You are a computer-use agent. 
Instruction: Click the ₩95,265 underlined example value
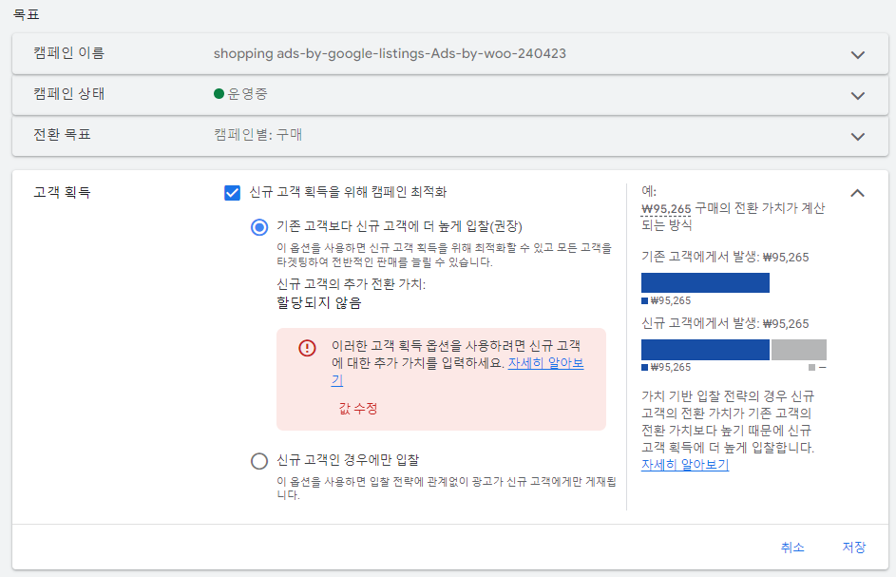[x=666, y=209]
